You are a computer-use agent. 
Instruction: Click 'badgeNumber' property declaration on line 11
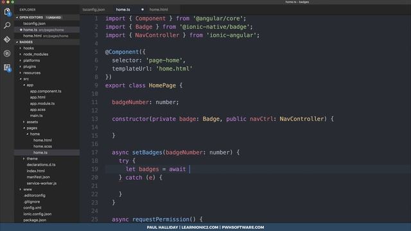(130, 102)
